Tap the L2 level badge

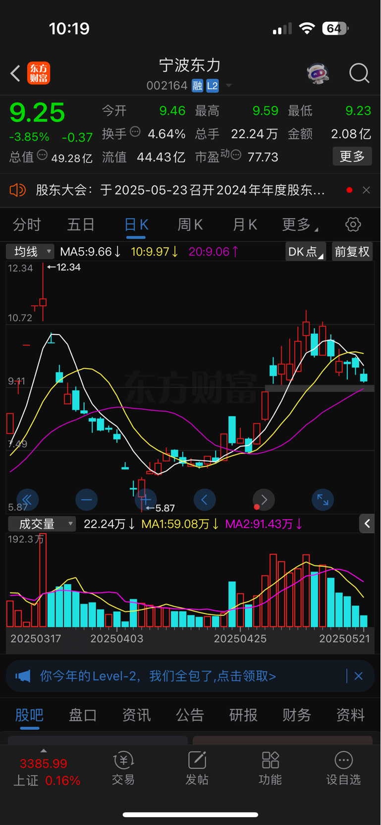213,86
